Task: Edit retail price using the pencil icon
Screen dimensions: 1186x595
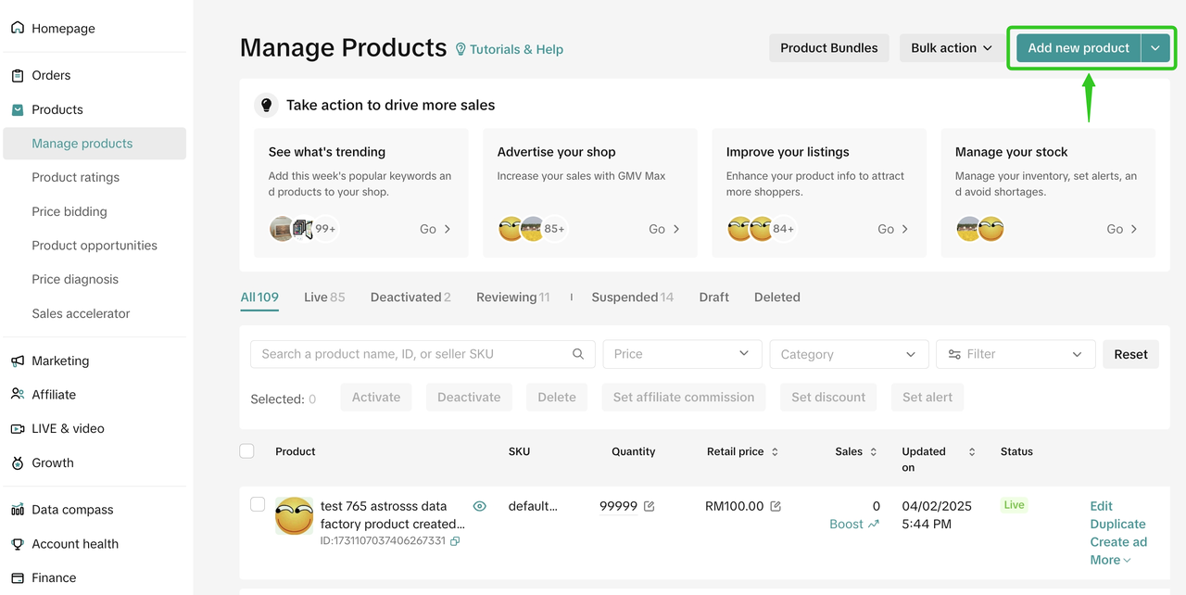Action: click(776, 506)
